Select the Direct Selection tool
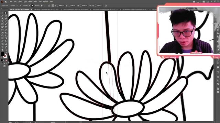 click(x=6, y=13)
